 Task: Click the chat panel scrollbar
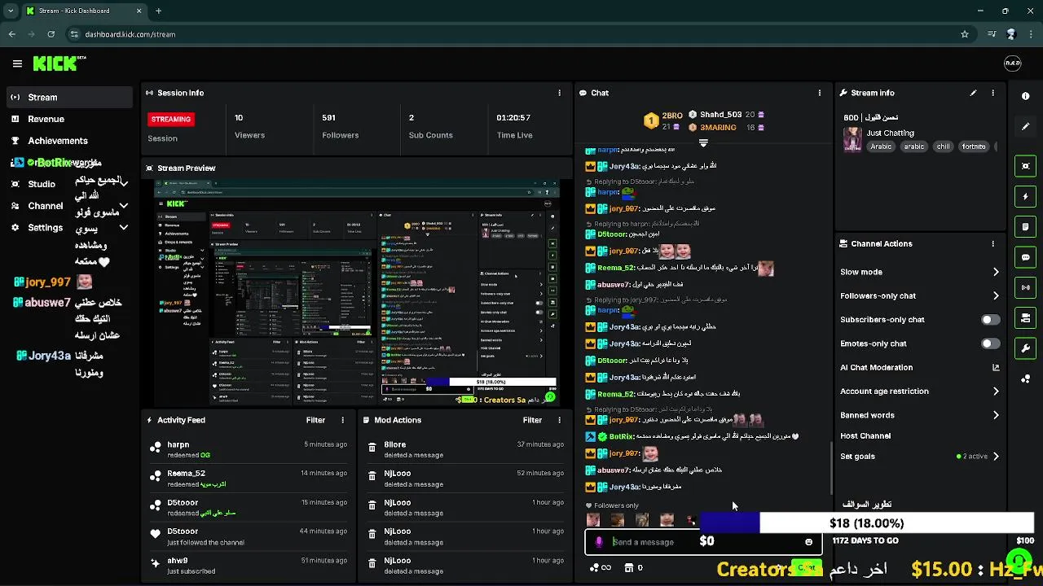point(830,467)
